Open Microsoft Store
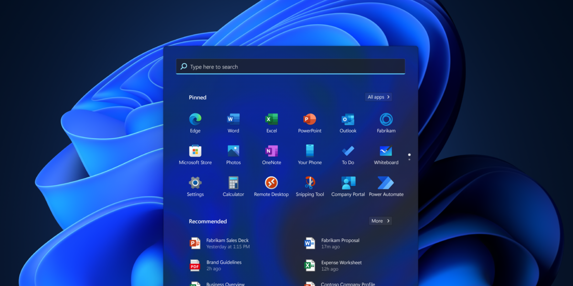This screenshot has height=286, width=573. 195,152
